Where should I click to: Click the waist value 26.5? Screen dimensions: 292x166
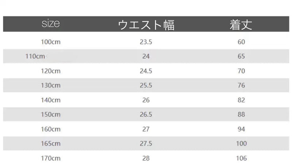click(146, 114)
